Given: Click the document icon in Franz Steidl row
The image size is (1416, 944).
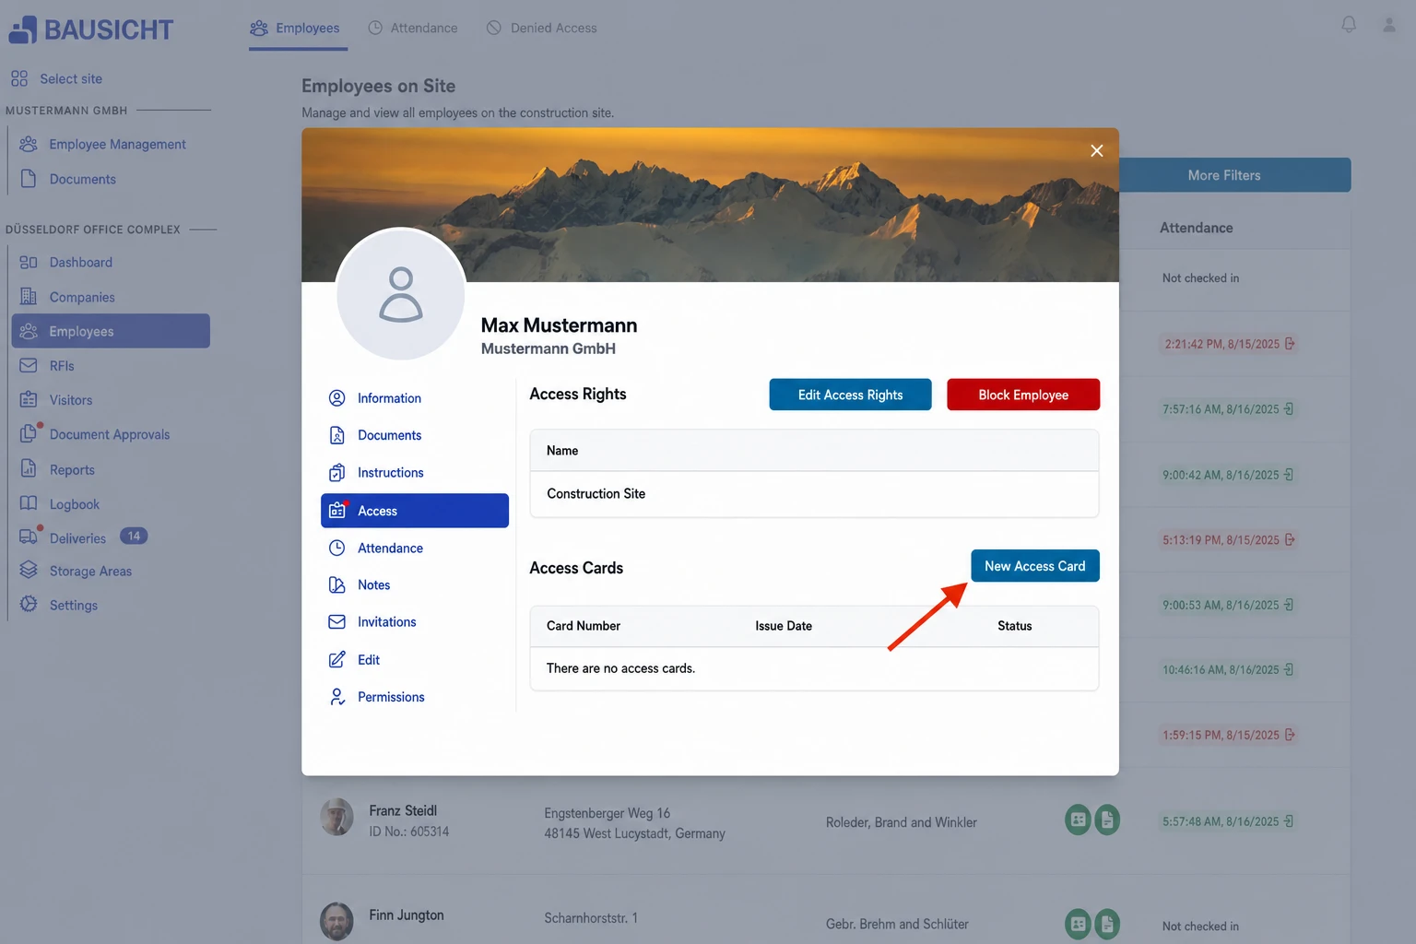Looking at the screenshot, I should (x=1107, y=820).
